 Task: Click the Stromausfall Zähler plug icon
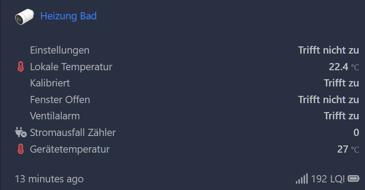pos(21,132)
